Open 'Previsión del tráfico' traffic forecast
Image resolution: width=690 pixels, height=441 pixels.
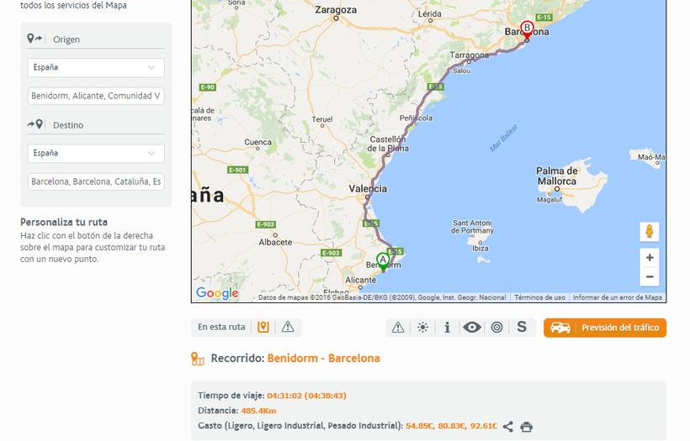coord(605,328)
